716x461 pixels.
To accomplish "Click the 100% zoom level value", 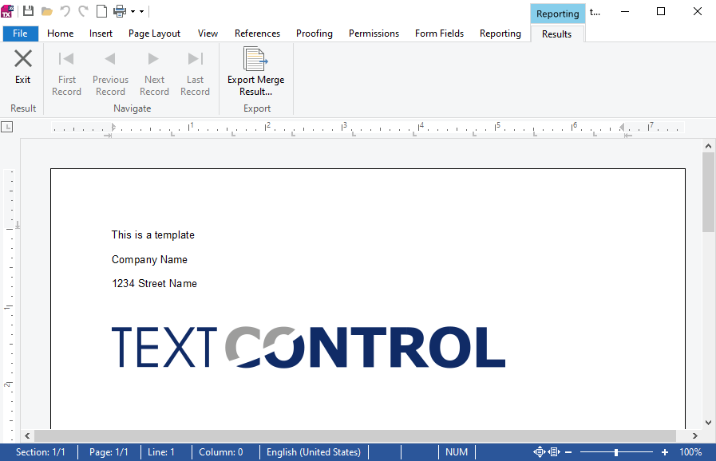I will (x=690, y=452).
